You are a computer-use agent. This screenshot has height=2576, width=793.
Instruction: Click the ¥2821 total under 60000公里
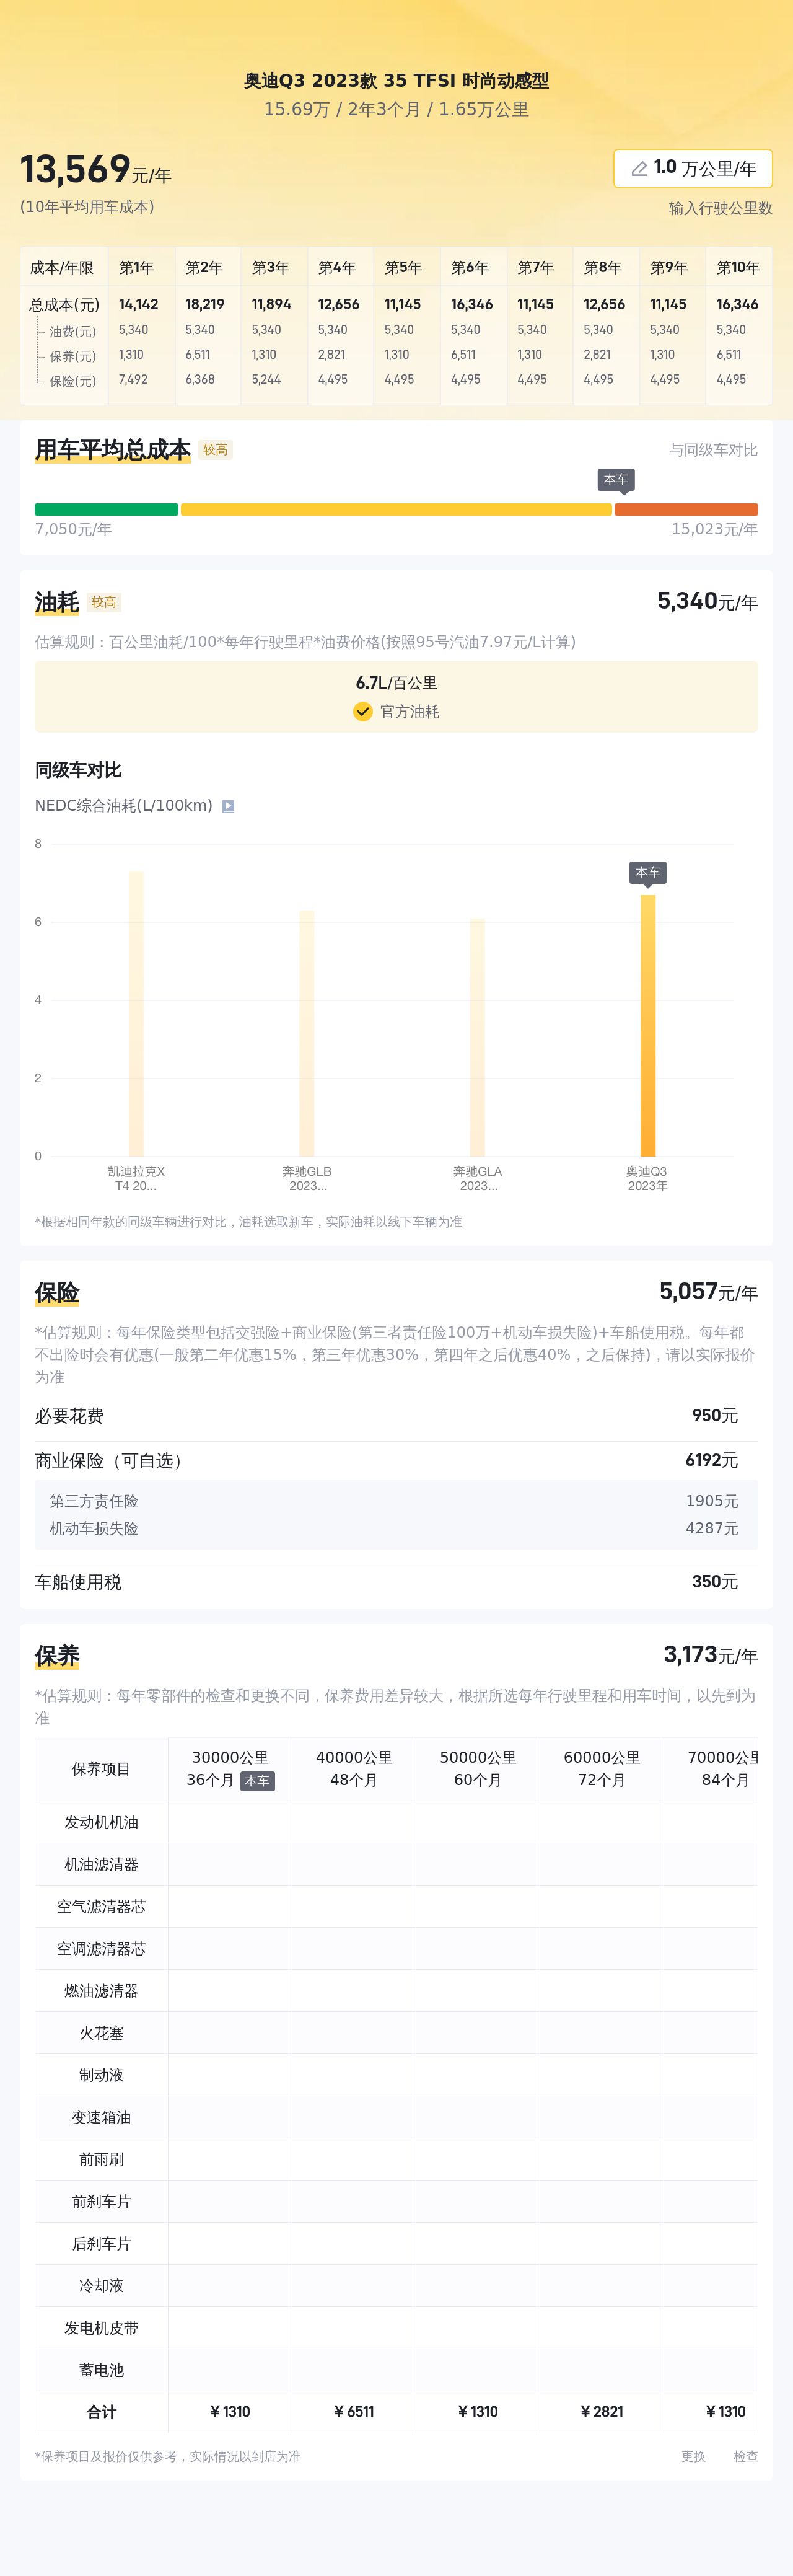click(602, 2412)
